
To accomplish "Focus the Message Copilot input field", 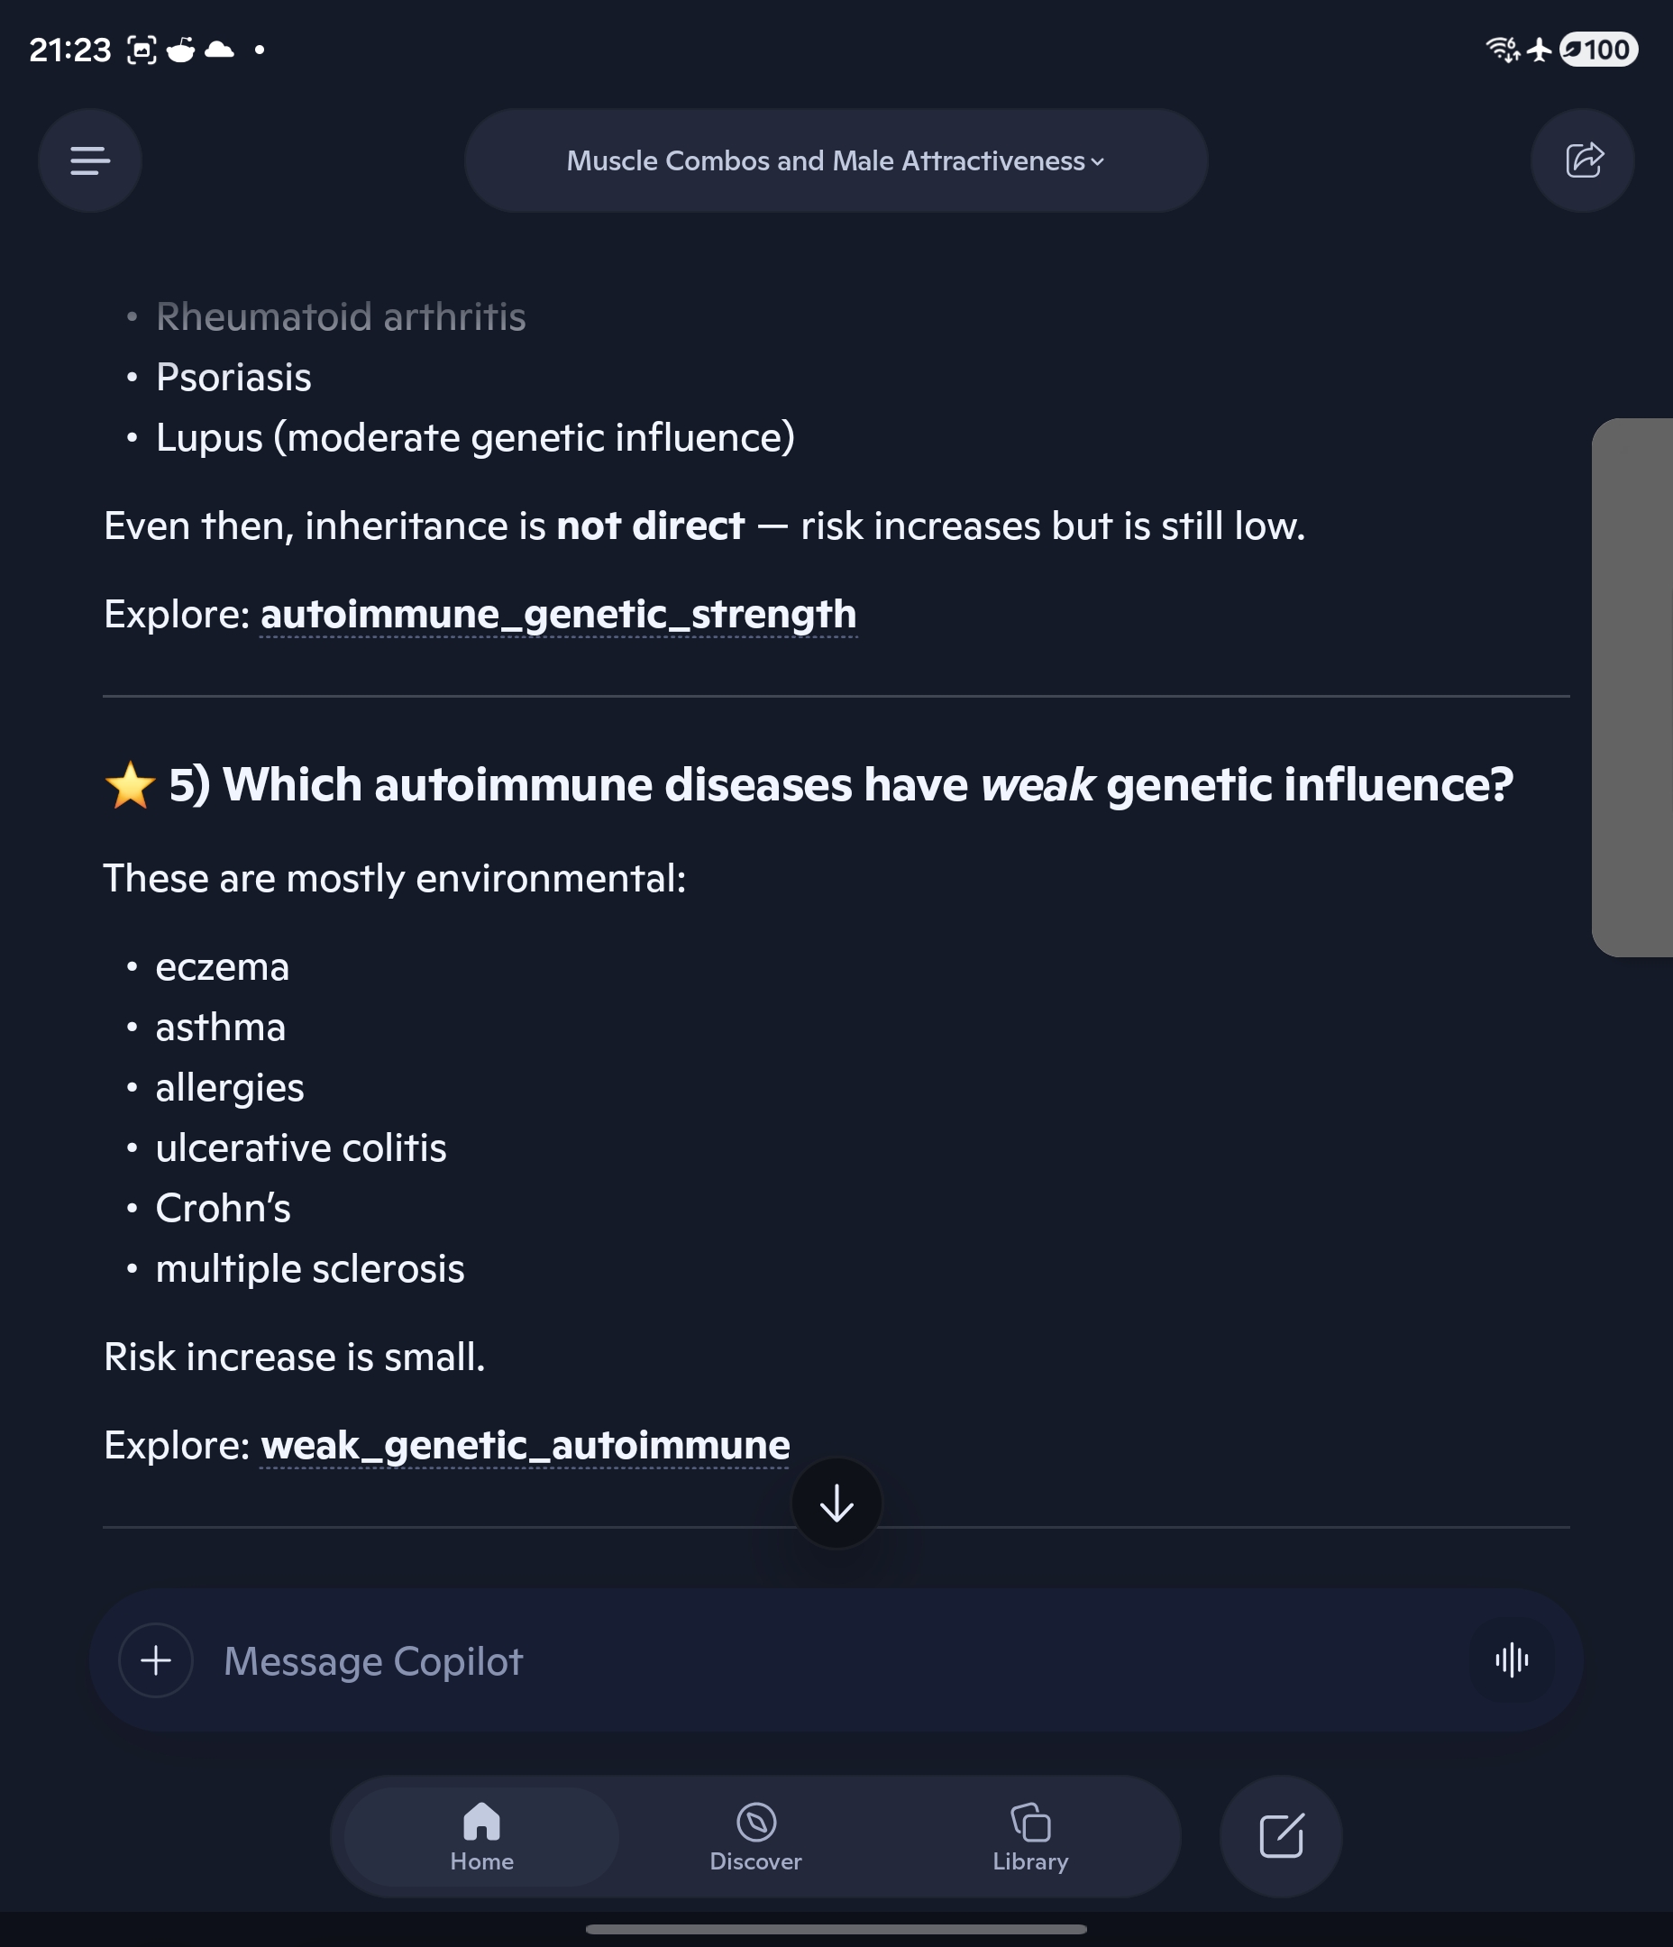I will (836, 1660).
